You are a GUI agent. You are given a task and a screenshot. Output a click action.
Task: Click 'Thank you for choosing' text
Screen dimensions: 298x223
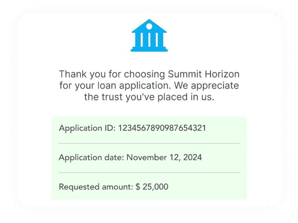[112, 74]
